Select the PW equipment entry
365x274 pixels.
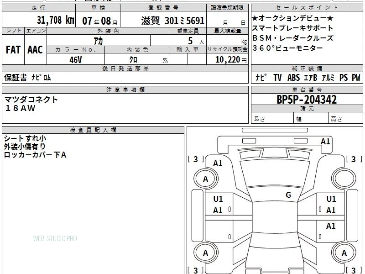[x=356, y=78]
